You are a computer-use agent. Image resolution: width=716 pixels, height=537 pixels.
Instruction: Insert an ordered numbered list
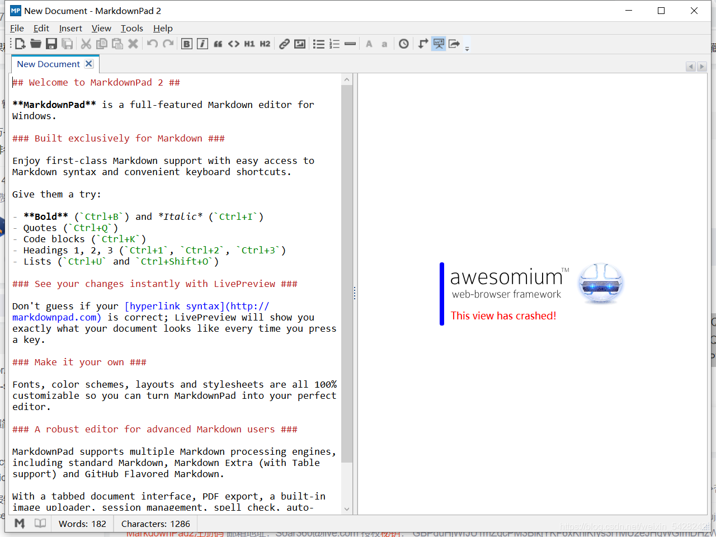pos(335,44)
